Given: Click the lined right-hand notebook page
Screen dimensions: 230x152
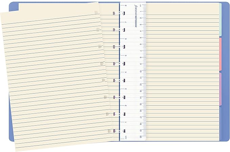Looking at the screenshot, I should [183, 72].
